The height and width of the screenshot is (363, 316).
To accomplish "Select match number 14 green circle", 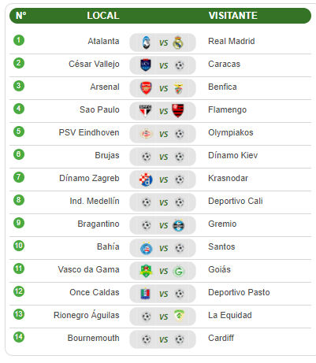I will (x=19, y=337).
